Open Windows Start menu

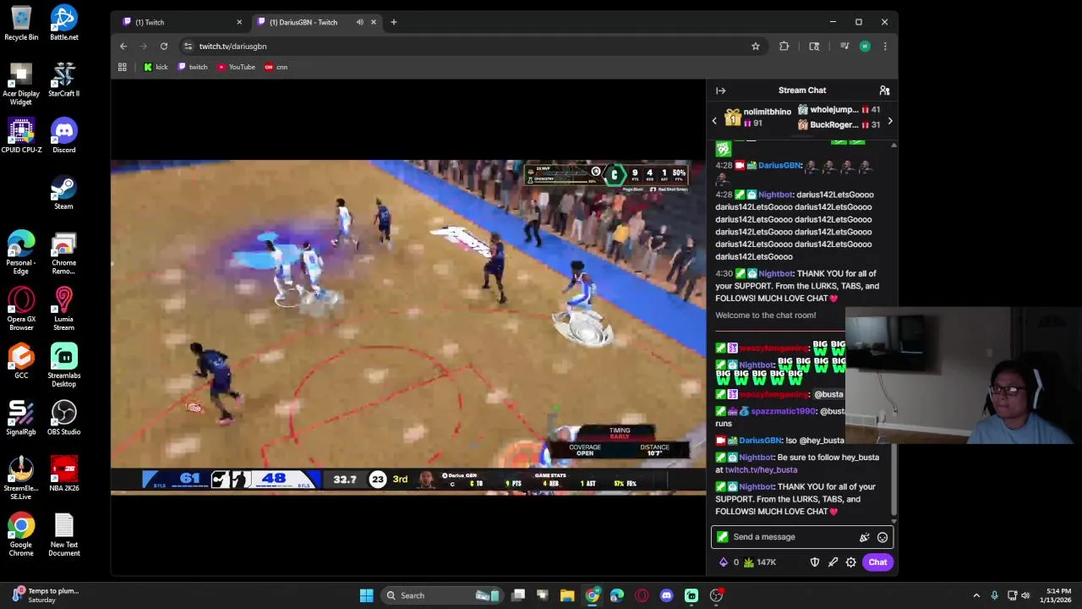pyautogui.click(x=366, y=595)
